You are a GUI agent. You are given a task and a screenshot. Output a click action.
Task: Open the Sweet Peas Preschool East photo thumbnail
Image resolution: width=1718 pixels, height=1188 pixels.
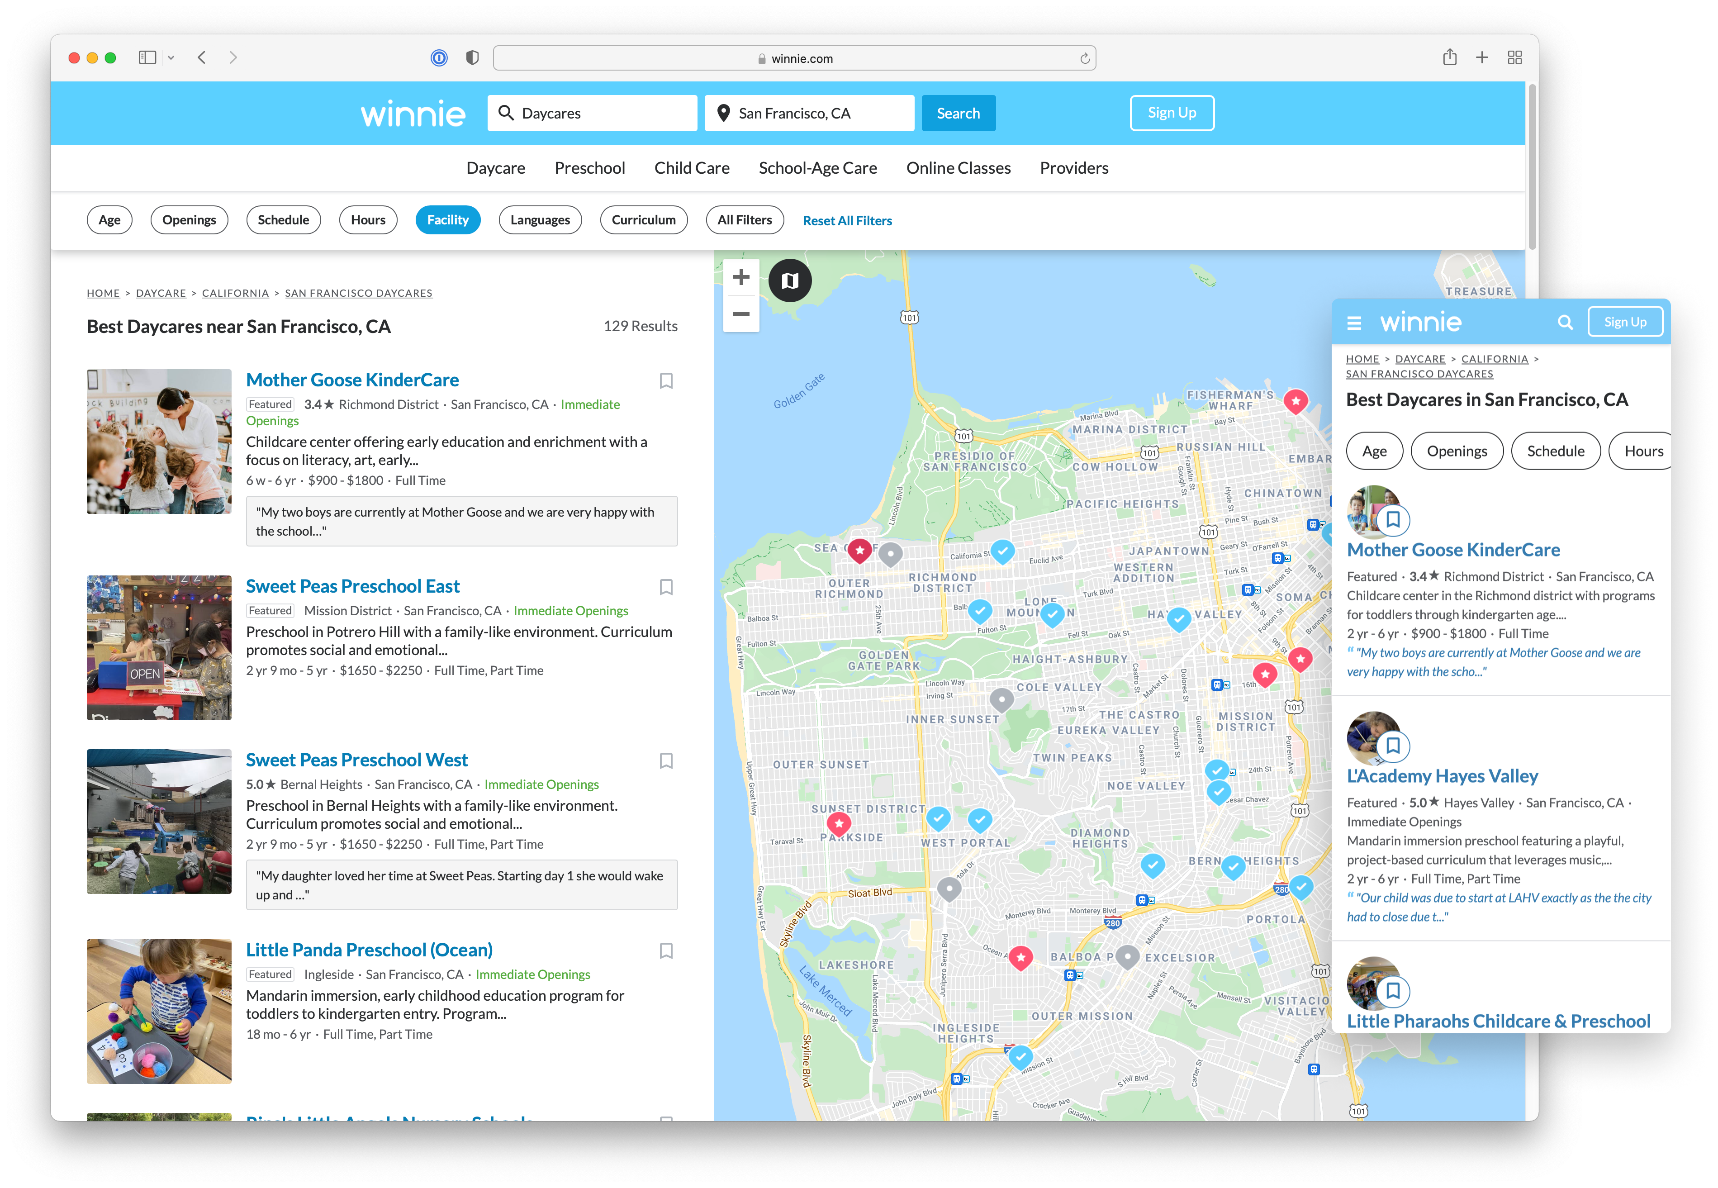coord(158,647)
